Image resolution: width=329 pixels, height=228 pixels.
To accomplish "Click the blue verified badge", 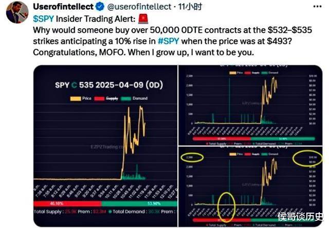I will [x=100, y=7].
